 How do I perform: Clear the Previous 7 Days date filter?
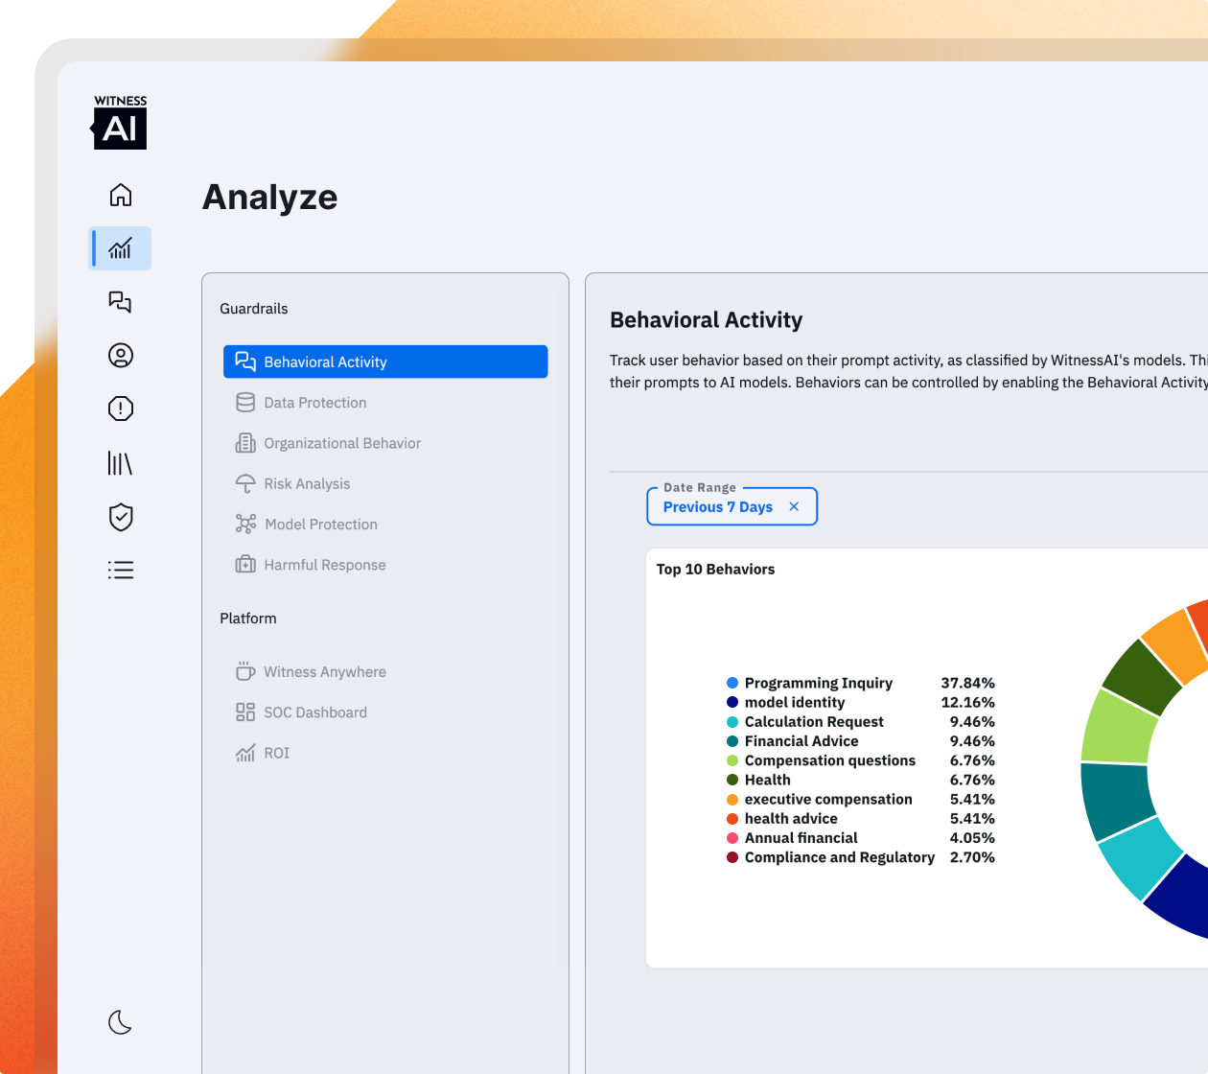(794, 506)
